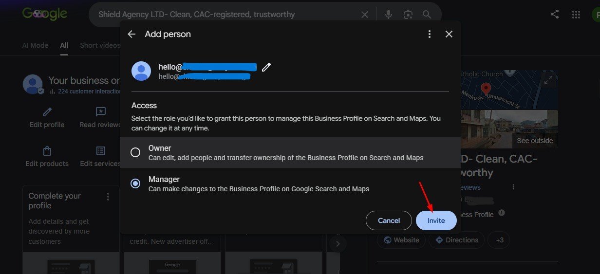Open Edit products shortcut
This screenshot has width=600, height=274.
pos(47,157)
